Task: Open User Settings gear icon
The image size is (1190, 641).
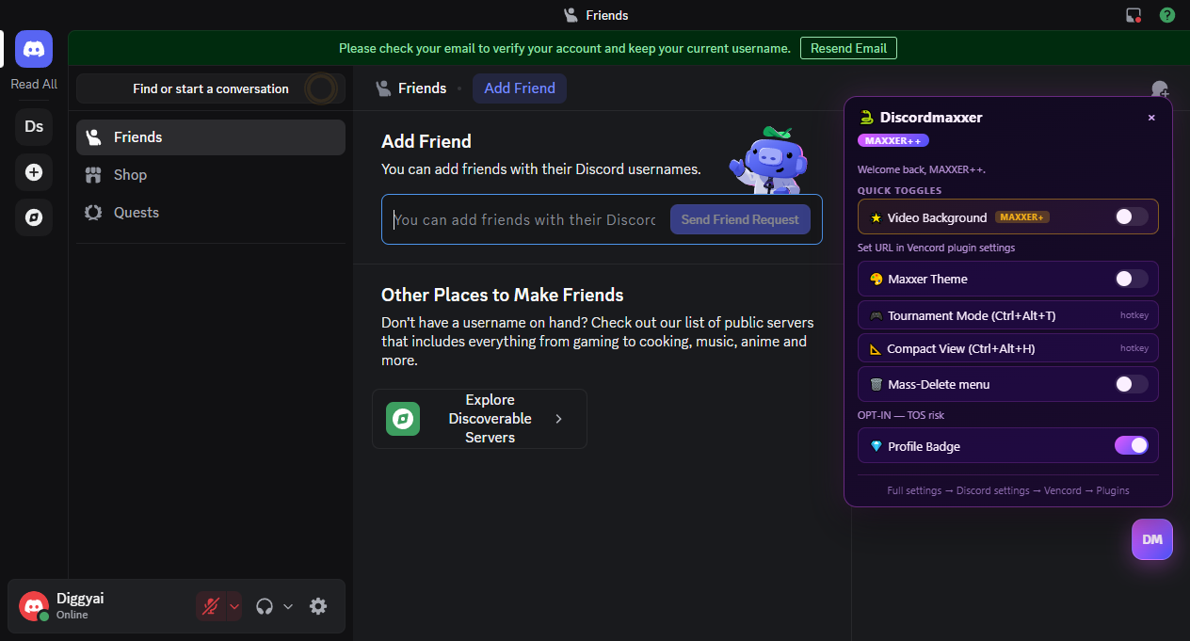Action: coord(318,606)
